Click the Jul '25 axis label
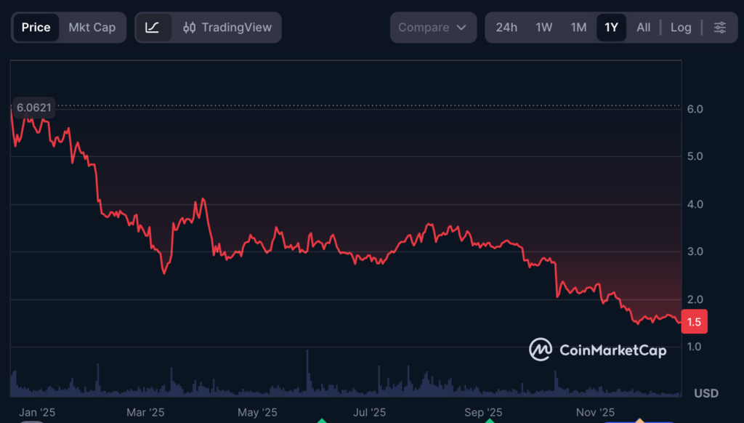Screen dimensions: 744x423 (369, 412)
